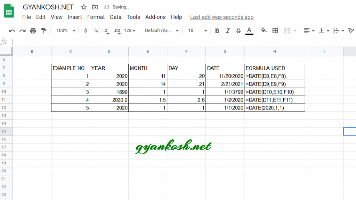
Task: Click the Last edit was seconds ago link
Action: (221, 17)
